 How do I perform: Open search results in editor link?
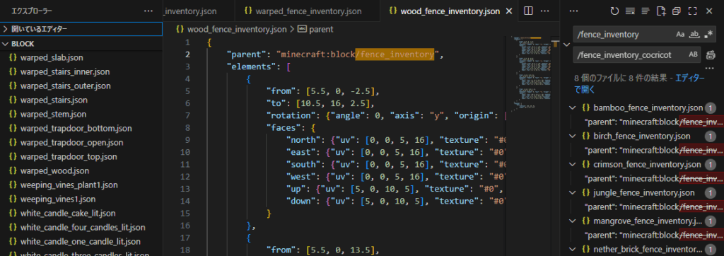pyautogui.click(x=638, y=83)
